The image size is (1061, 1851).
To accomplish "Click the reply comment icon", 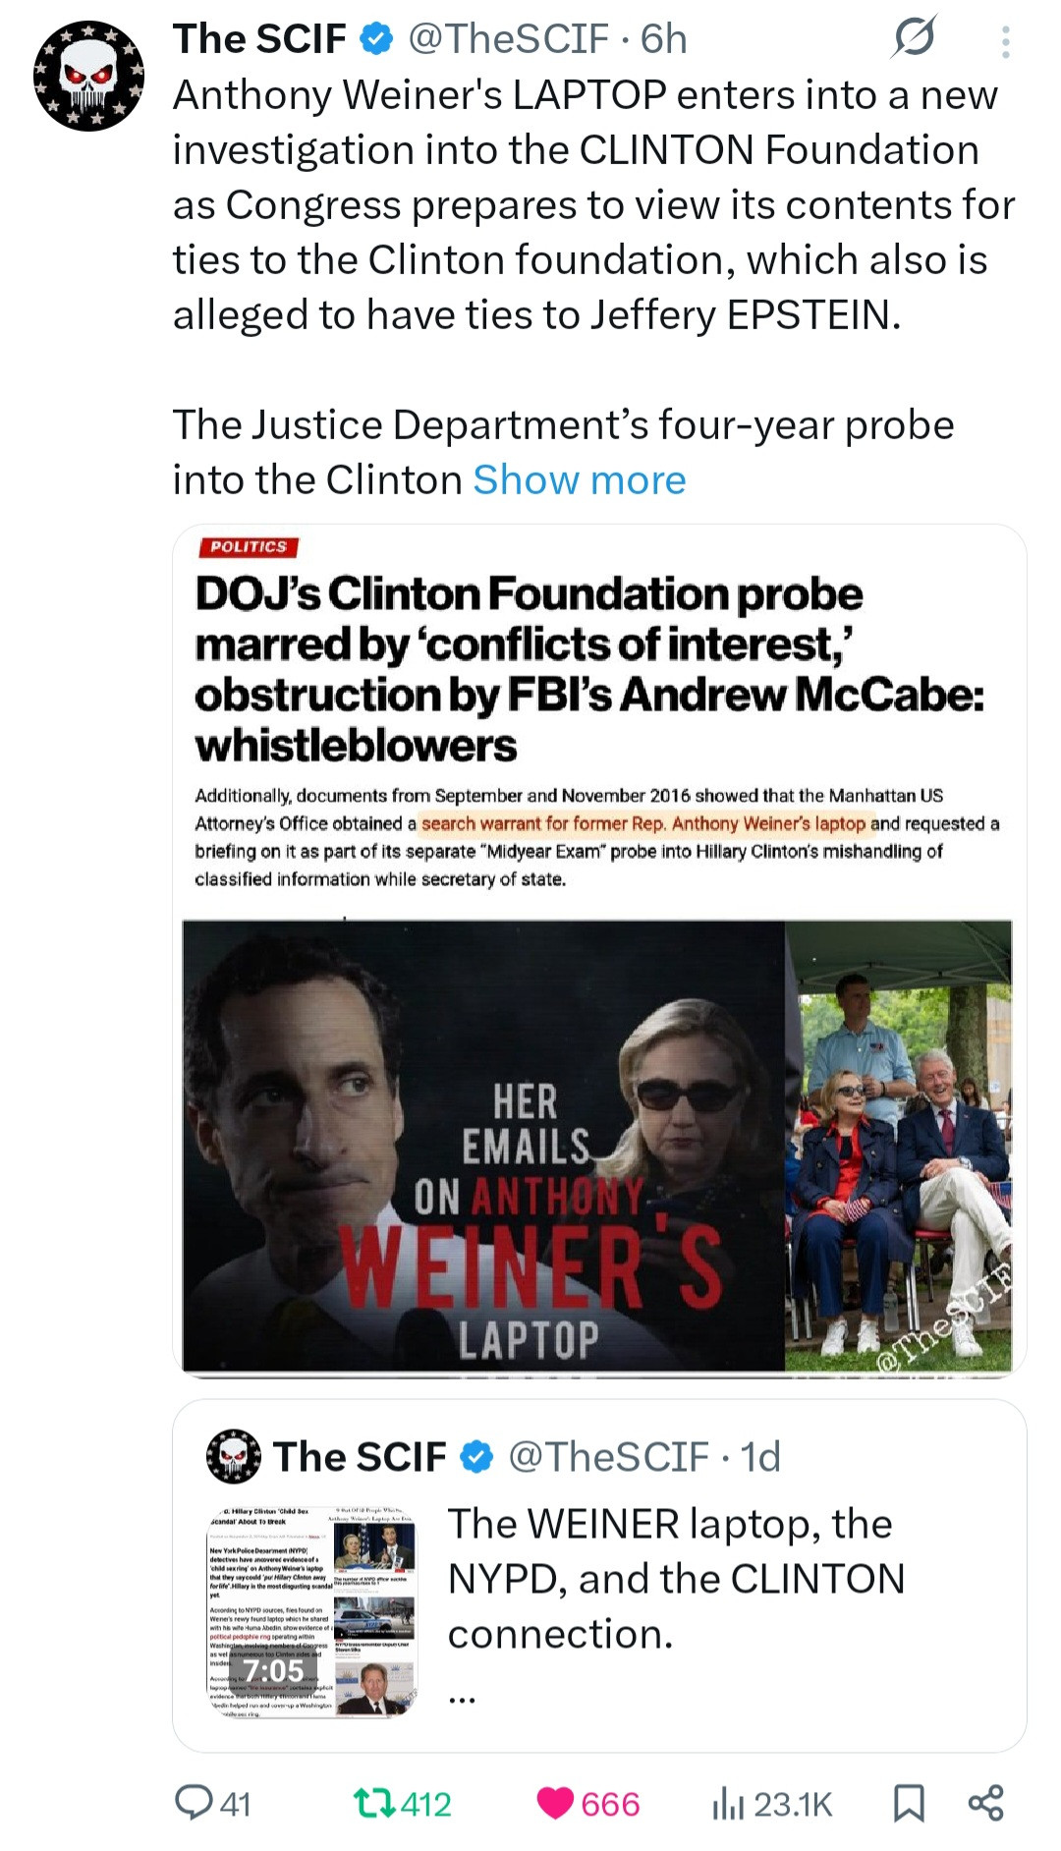I will coord(189,1802).
